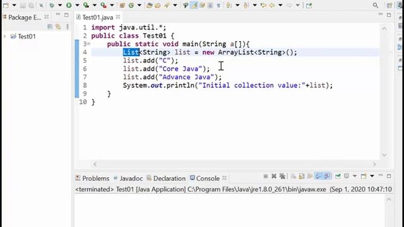Click the editor's horizontal scrollbar left arrow
The image size is (404, 227).
[95, 164]
